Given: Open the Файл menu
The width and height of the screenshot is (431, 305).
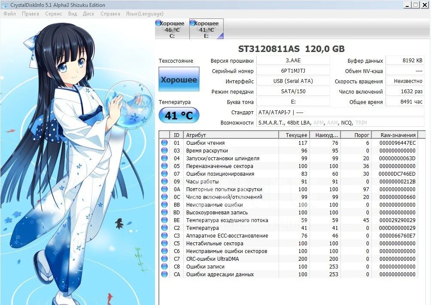Looking at the screenshot, I should coord(9,13).
